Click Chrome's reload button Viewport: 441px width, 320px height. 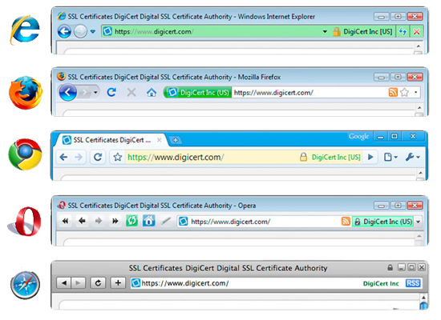98,157
